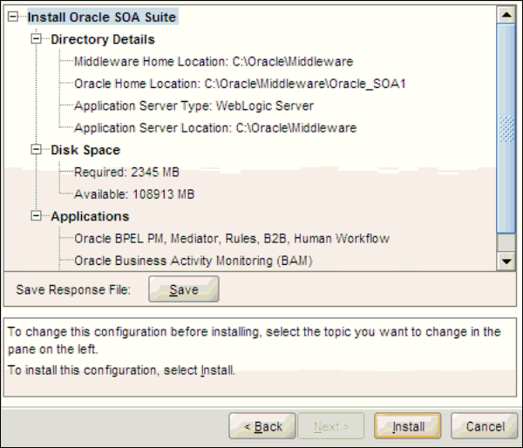Collapse the Applications node
The width and height of the screenshot is (523, 448).
point(36,216)
